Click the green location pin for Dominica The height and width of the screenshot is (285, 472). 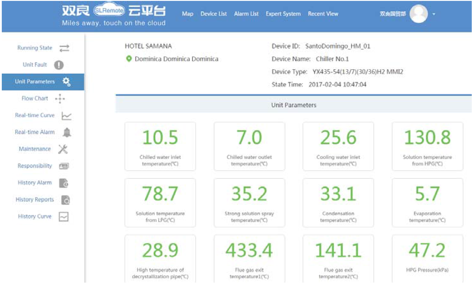[129, 59]
